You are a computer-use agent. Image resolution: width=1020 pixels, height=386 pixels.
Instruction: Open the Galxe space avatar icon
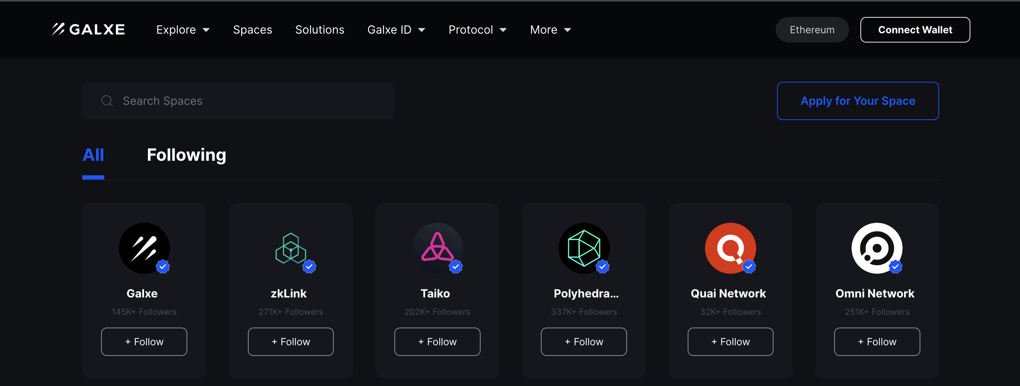(144, 248)
